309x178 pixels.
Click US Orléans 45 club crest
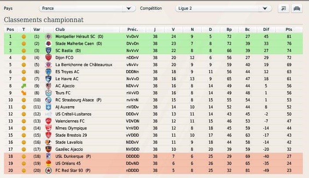[48, 163]
